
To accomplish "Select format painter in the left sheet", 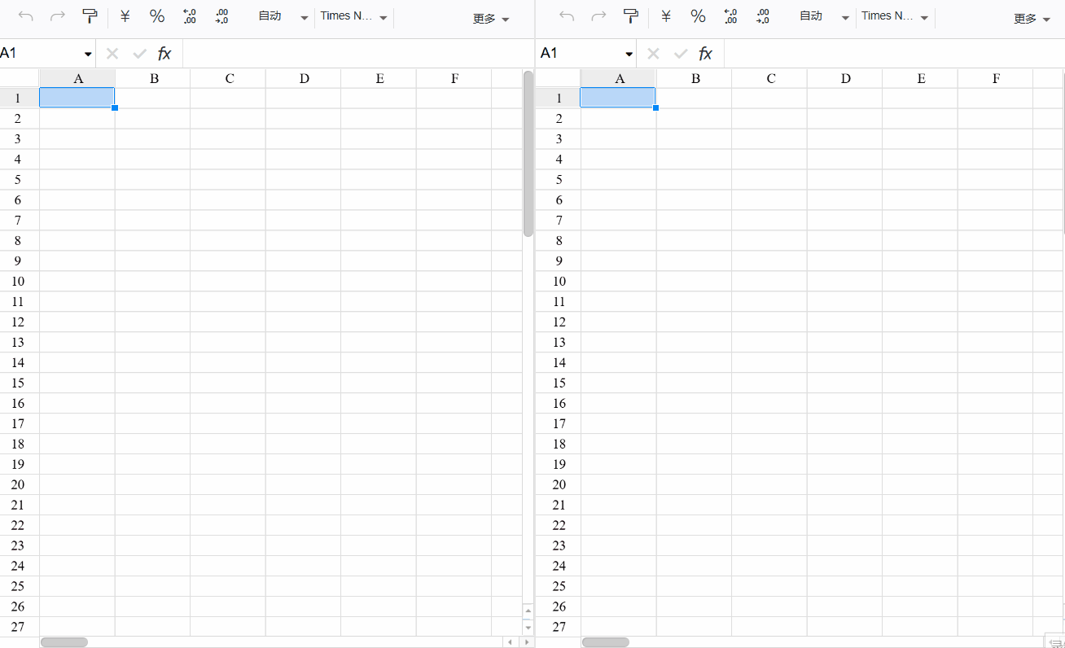I will (x=90, y=16).
